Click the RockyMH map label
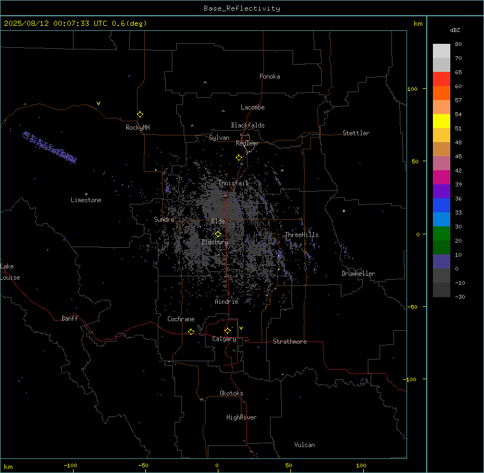 point(138,128)
